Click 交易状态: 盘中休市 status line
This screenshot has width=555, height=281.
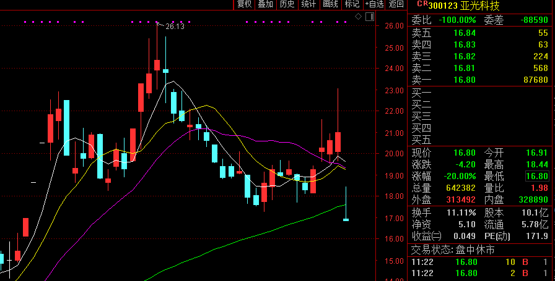coord(453,250)
